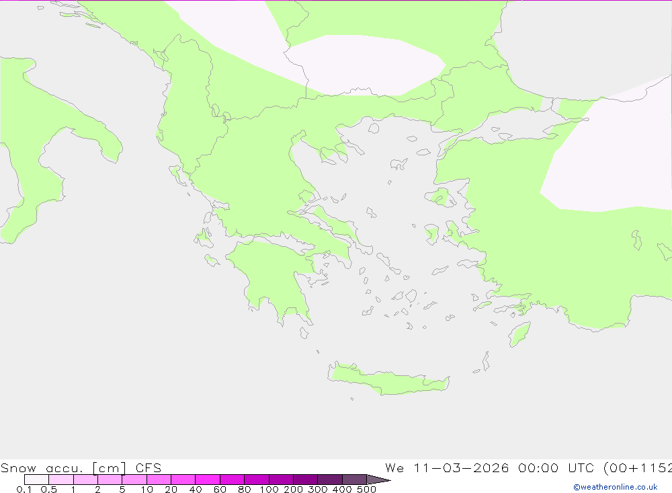Select the 20–40 cm legend swatch
This screenshot has height=493, width=672.
pyautogui.click(x=183, y=480)
